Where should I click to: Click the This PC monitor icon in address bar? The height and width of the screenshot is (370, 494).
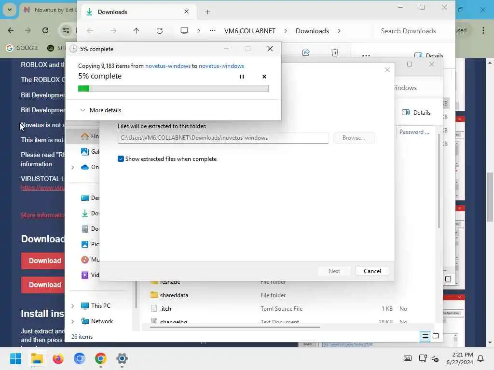tap(184, 30)
